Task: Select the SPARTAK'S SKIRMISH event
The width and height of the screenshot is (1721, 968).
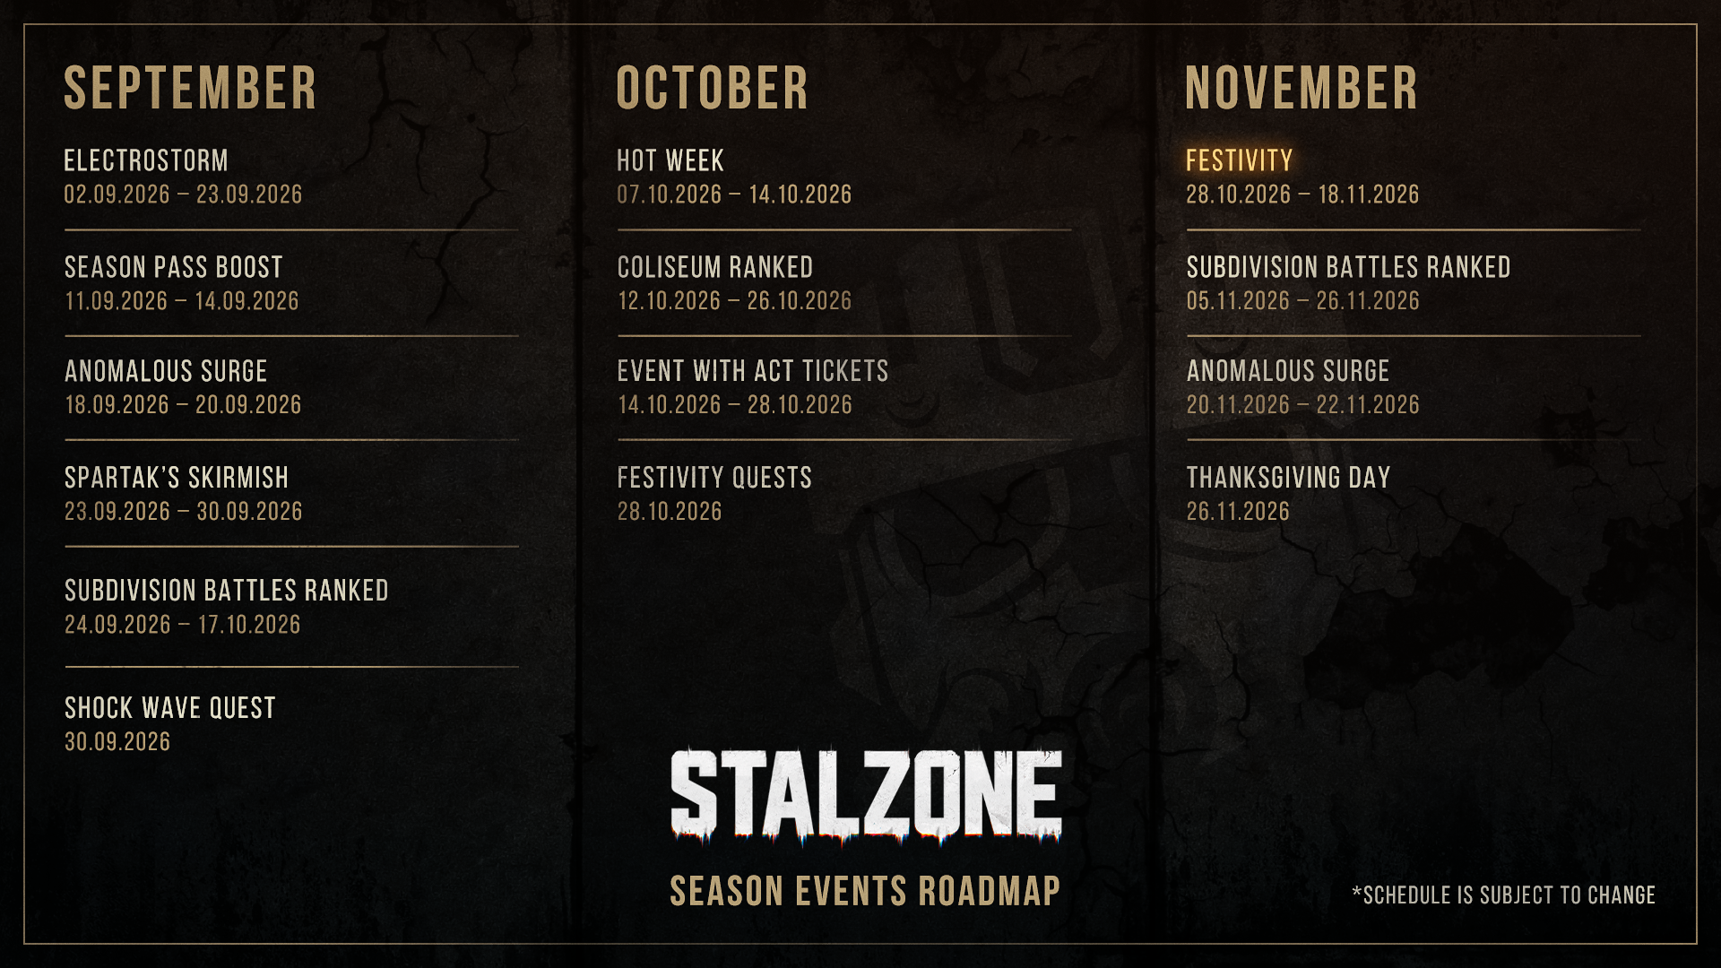Action: 183,494
